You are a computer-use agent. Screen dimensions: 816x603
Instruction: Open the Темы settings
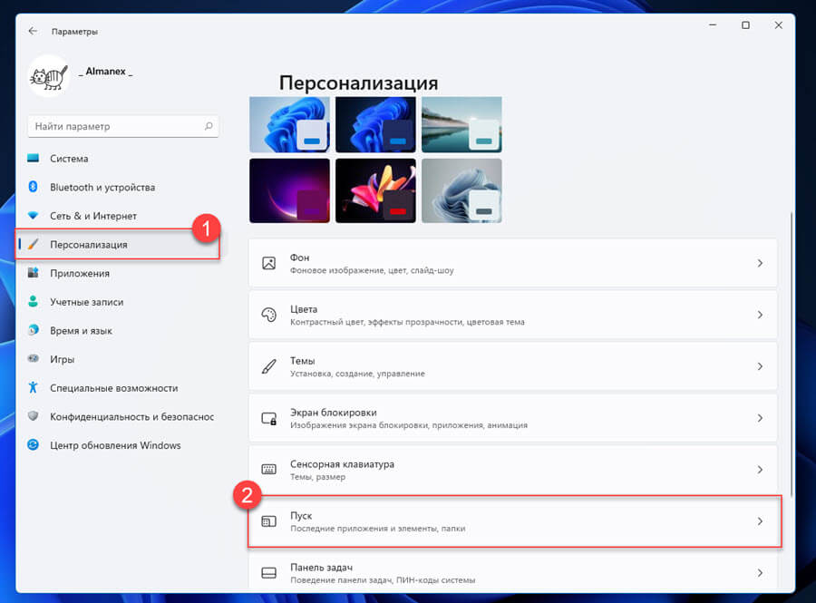pos(513,366)
